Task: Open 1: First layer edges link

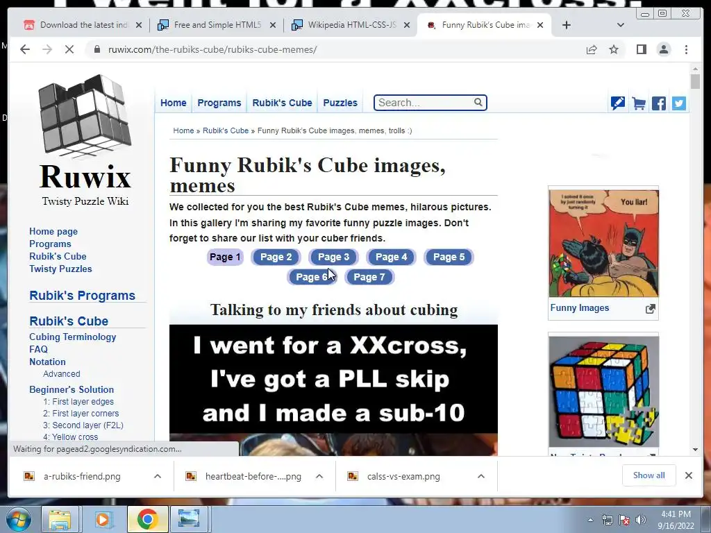Action: click(78, 402)
